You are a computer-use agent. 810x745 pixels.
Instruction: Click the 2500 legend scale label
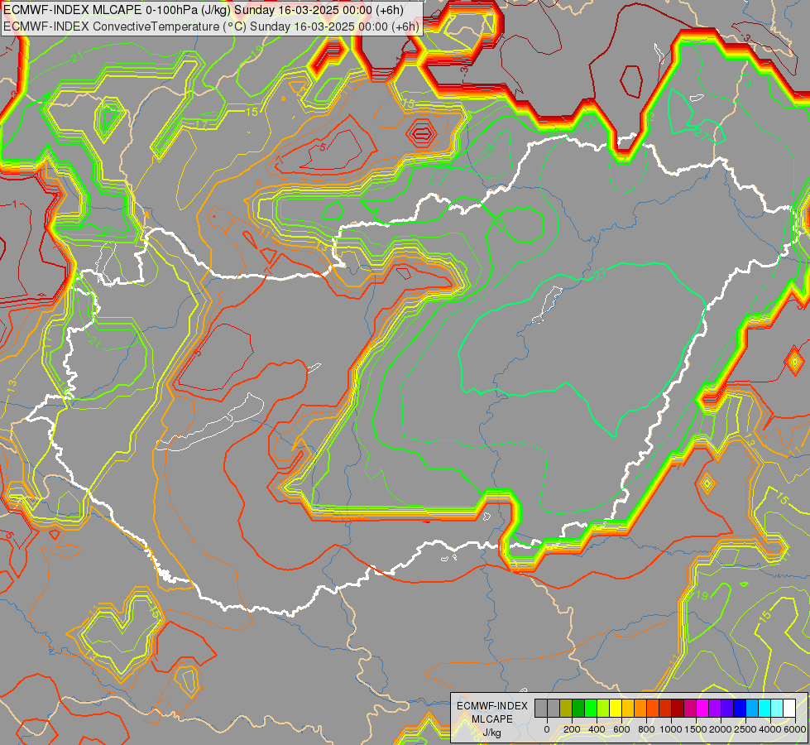tap(745, 729)
